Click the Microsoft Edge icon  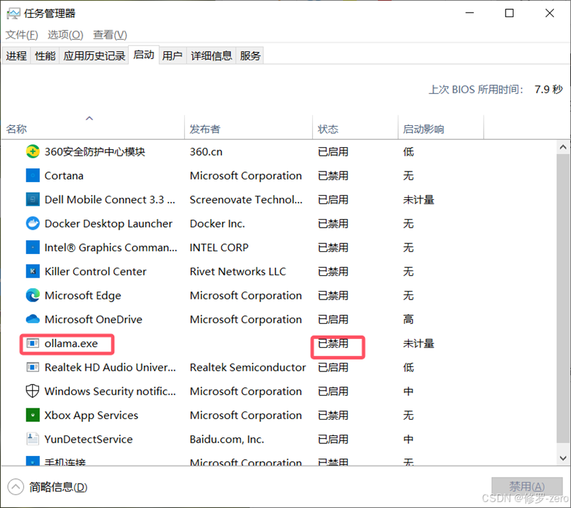click(x=33, y=295)
